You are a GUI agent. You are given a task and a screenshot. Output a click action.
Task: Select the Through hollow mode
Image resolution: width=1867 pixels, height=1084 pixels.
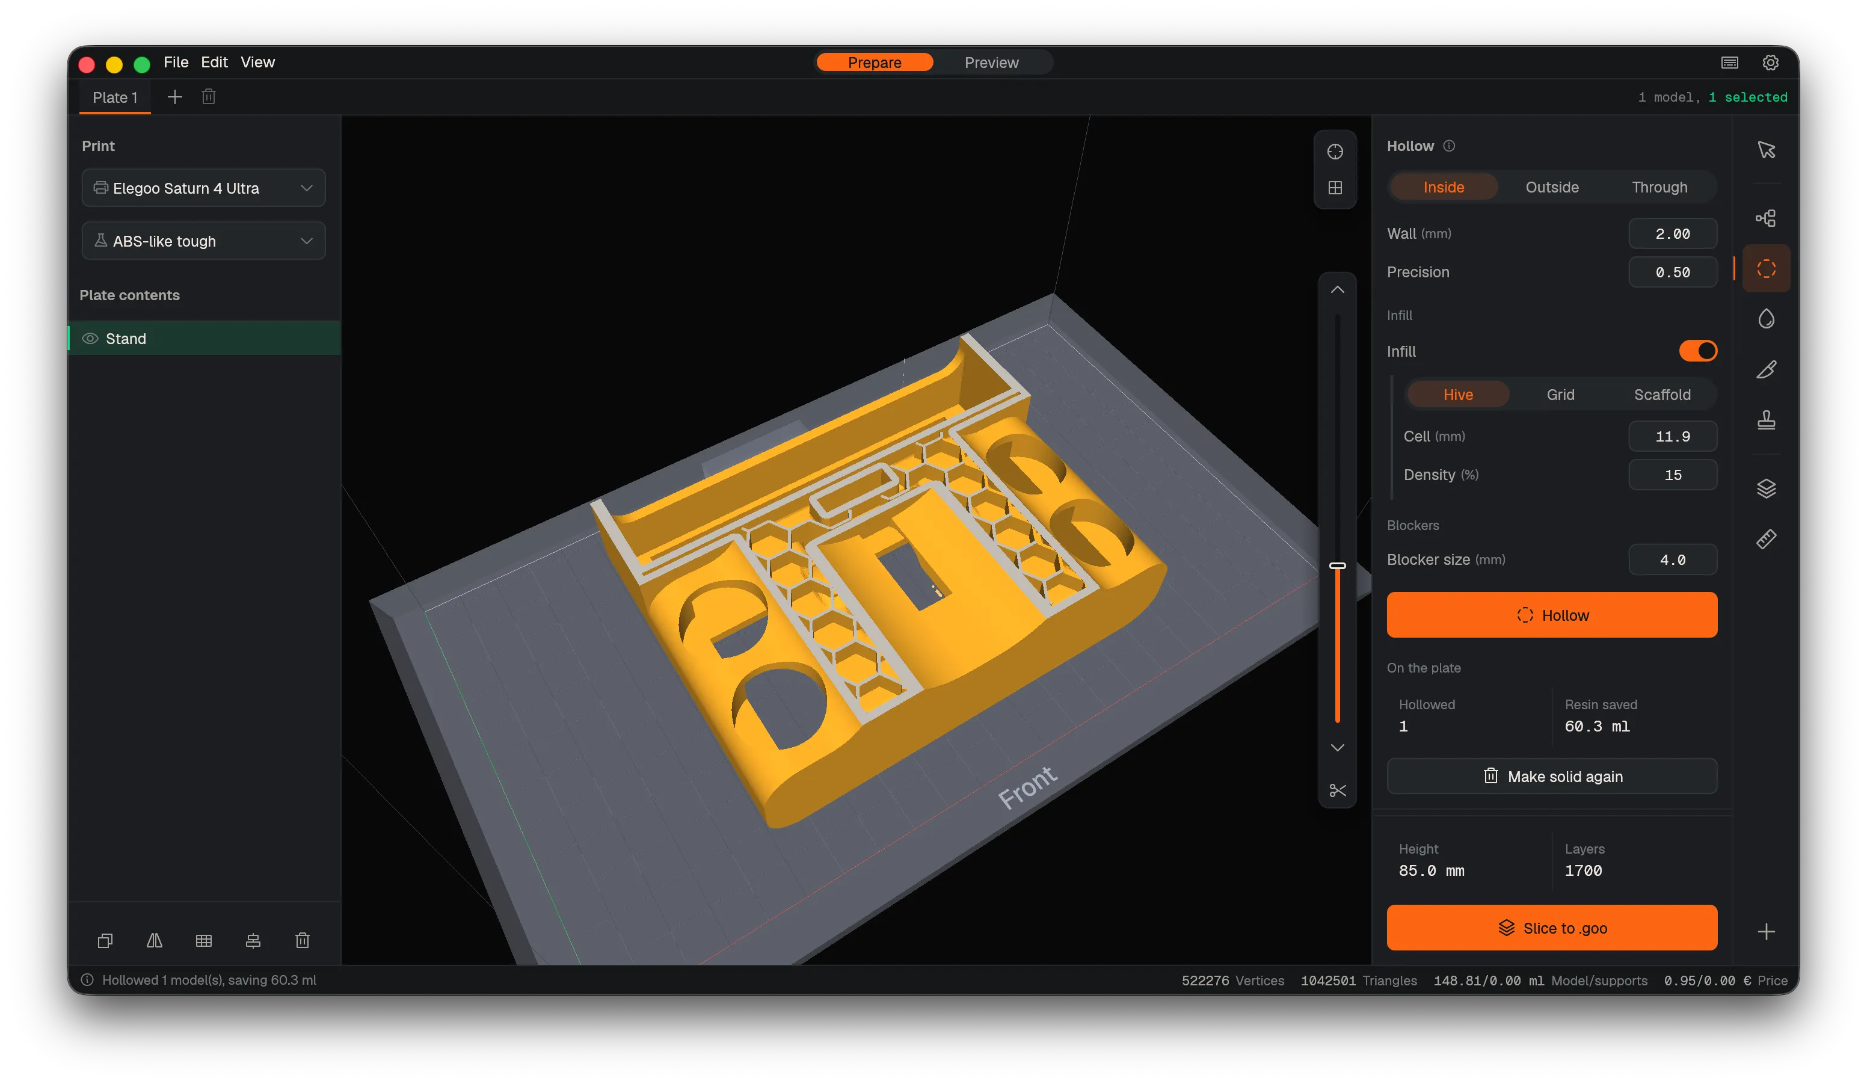(1659, 188)
